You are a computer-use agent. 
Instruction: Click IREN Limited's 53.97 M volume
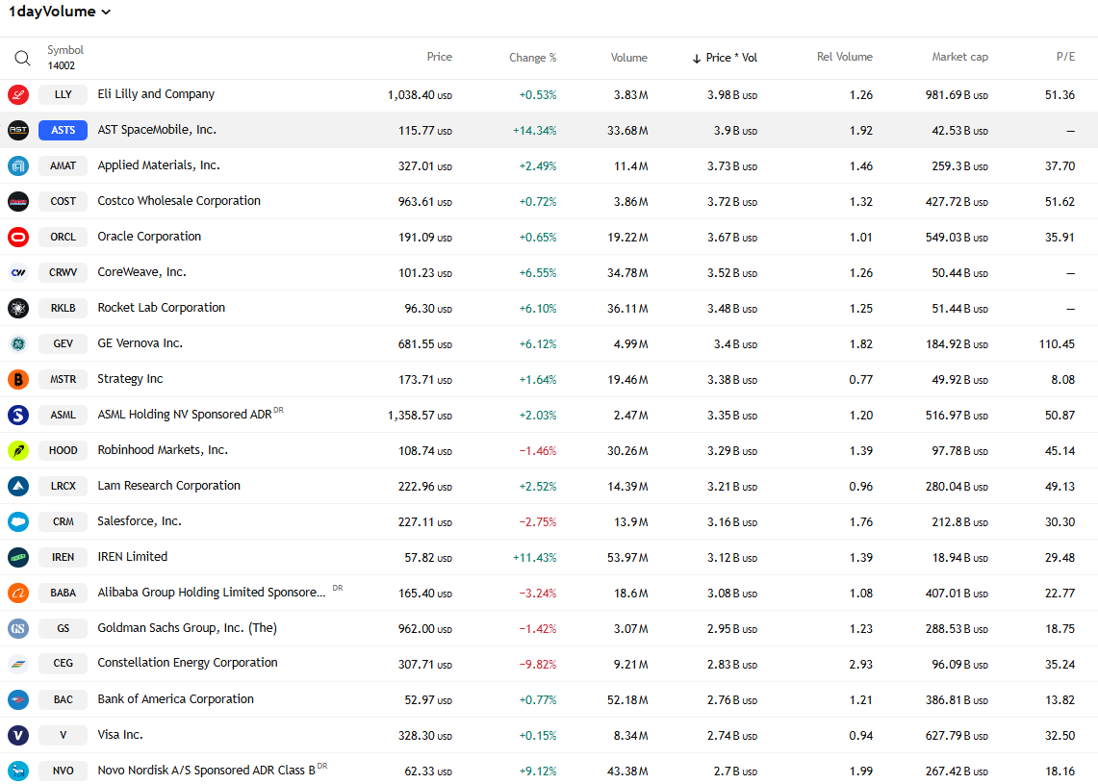pyautogui.click(x=627, y=558)
